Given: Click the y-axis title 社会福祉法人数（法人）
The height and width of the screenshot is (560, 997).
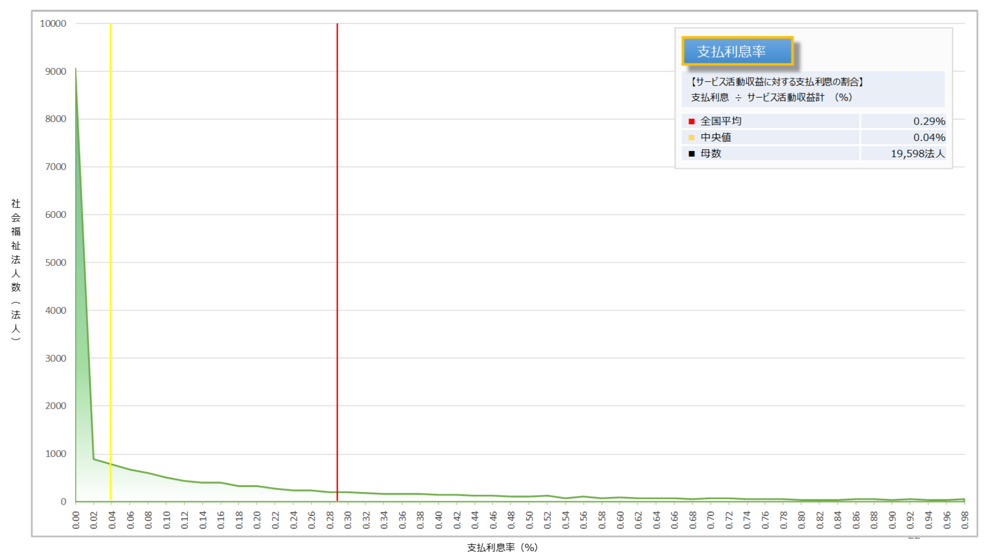Looking at the screenshot, I should [x=16, y=270].
